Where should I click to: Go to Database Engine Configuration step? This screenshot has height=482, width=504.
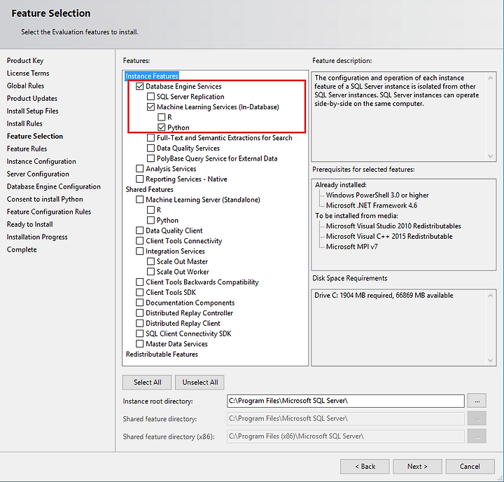coord(54,186)
